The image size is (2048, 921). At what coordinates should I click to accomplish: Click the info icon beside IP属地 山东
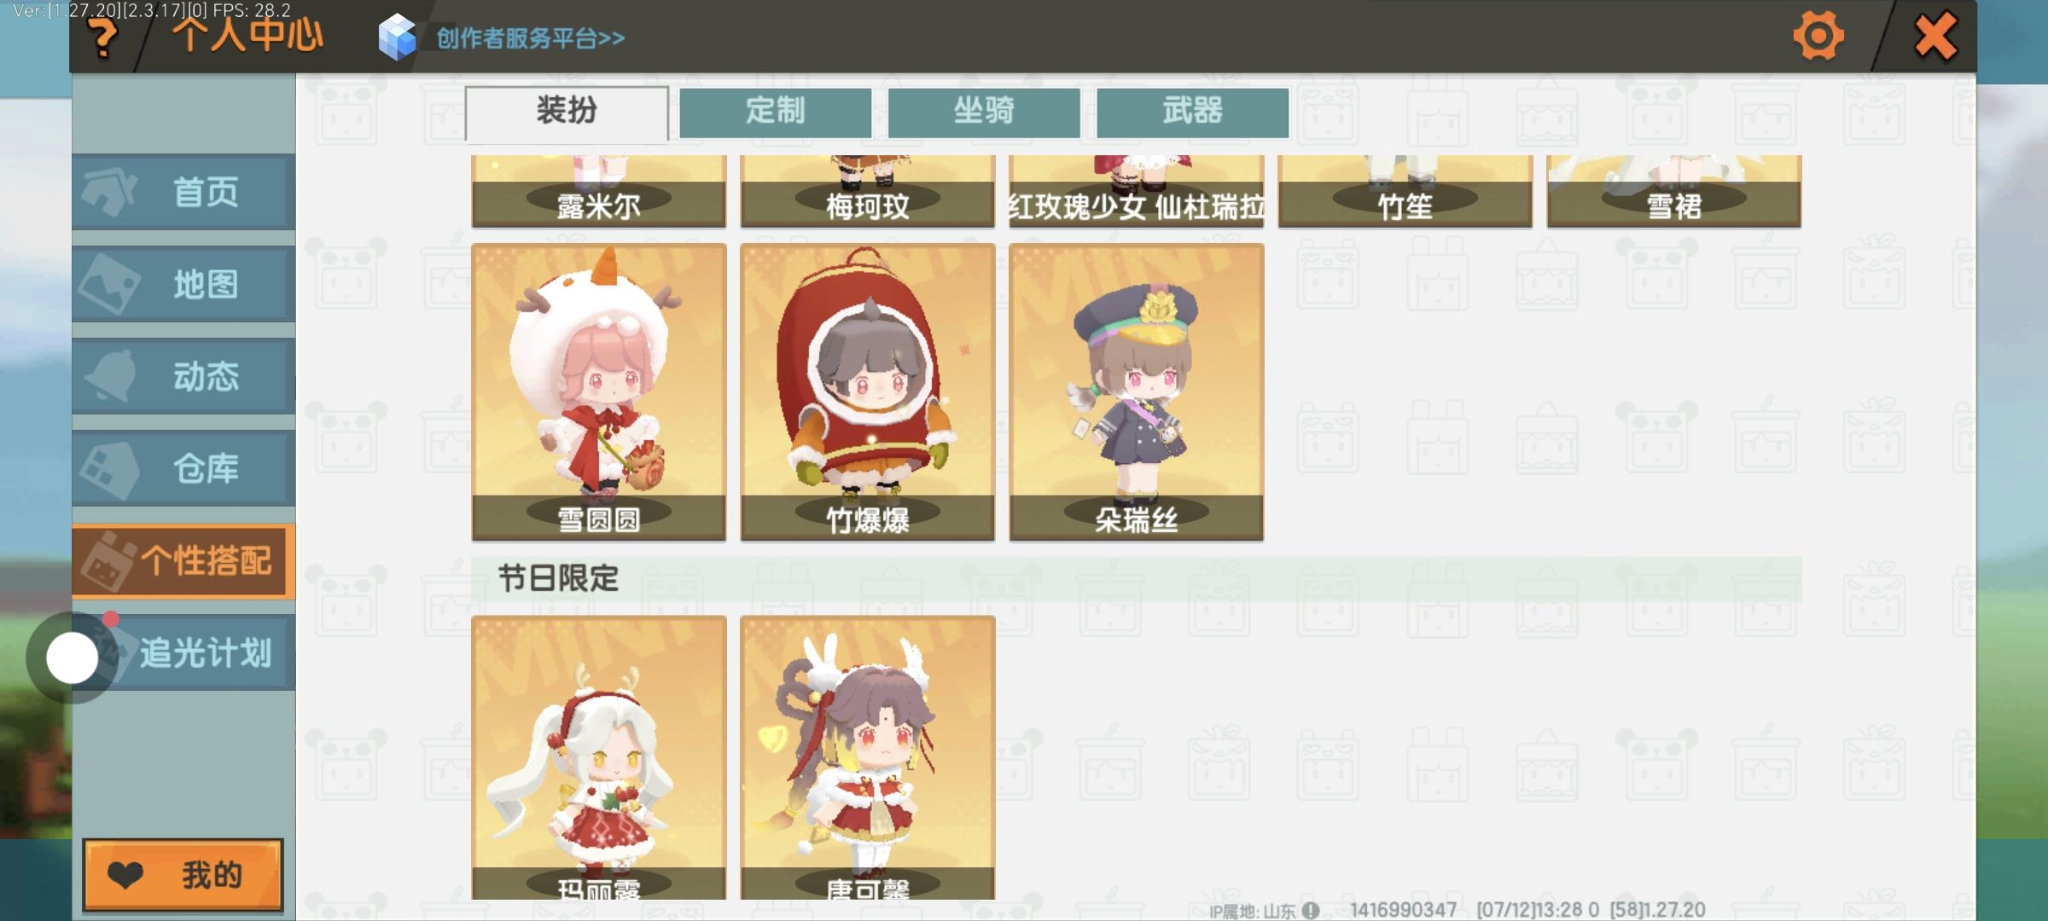1311,911
